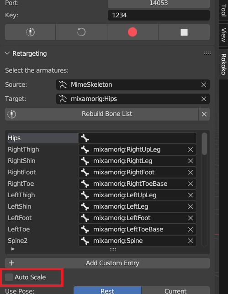Open the Source armature field MimeSkeleton
The width and height of the screenshot is (228, 294).
coord(128,85)
